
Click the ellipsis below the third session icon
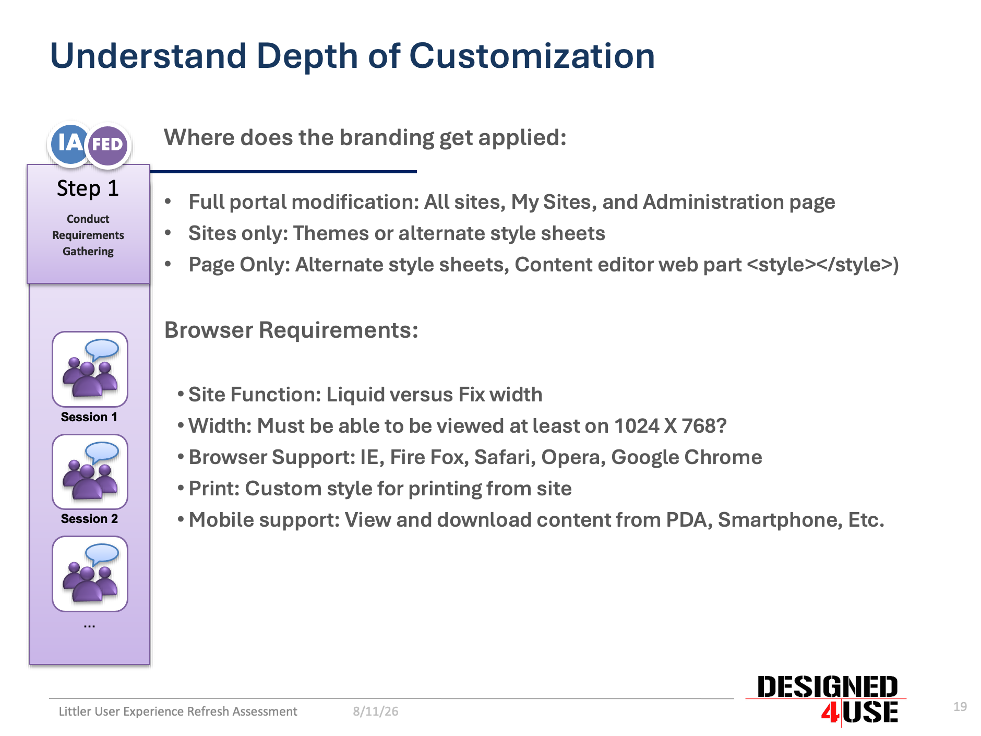(89, 625)
